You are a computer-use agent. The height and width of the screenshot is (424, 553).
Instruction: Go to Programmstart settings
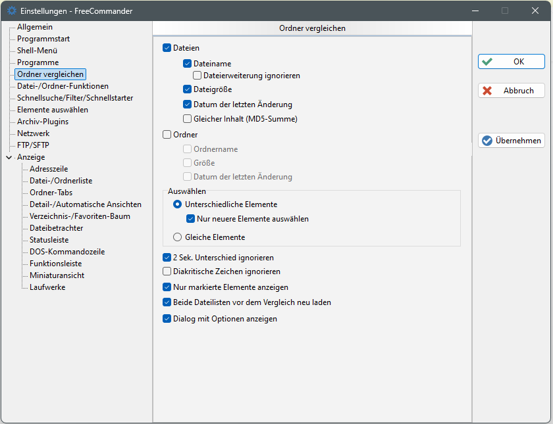[43, 39]
